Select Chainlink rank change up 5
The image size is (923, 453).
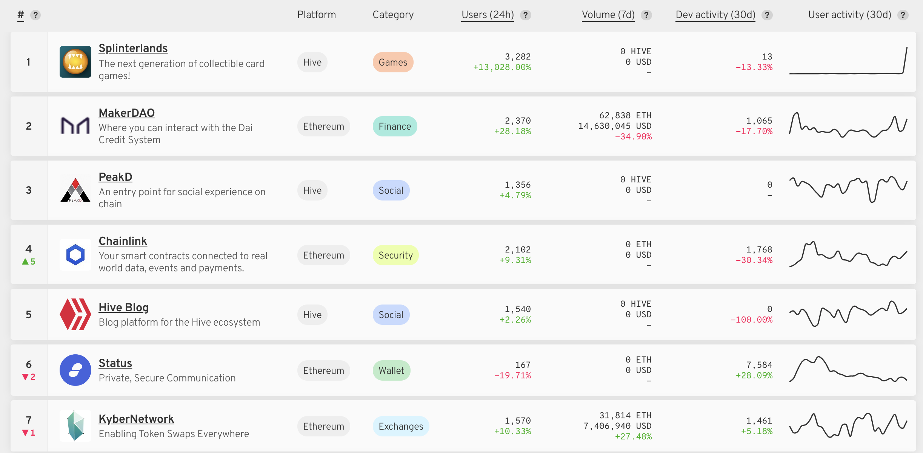pyautogui.click(x=29, y=261)
